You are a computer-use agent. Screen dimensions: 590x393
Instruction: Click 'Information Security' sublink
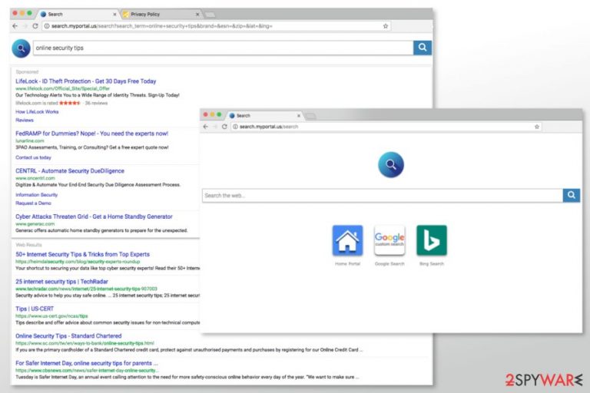tap(37, 195)
